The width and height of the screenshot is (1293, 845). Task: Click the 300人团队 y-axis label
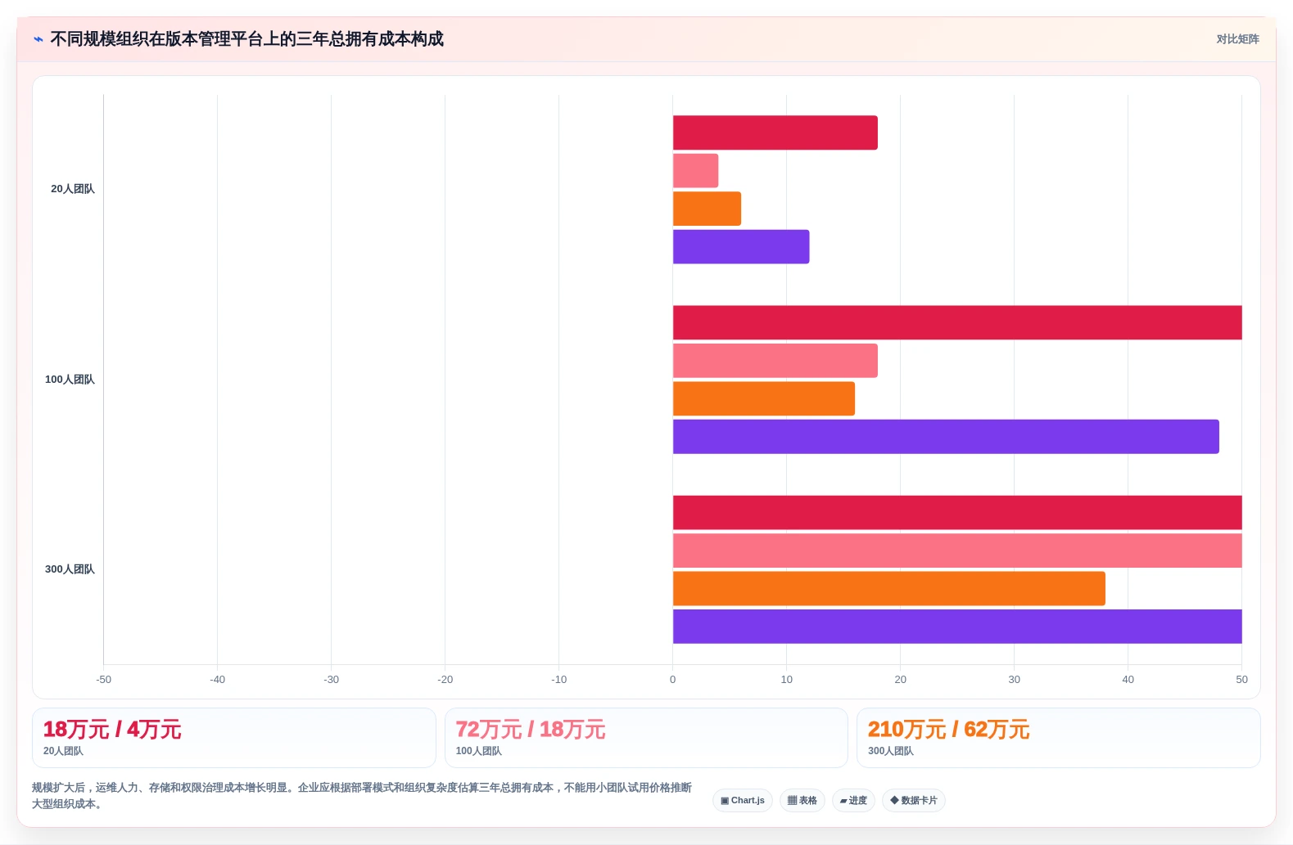[x=70, y=569]
